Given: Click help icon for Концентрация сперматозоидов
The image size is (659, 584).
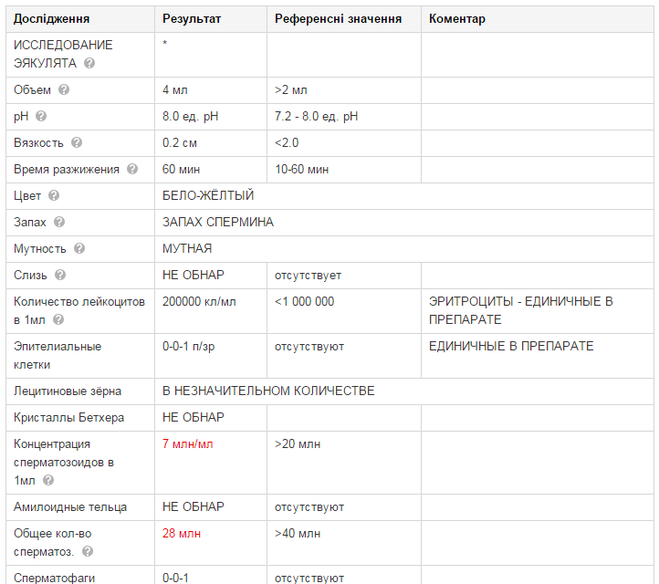Looking at the screenshot, I should point(48,480).
